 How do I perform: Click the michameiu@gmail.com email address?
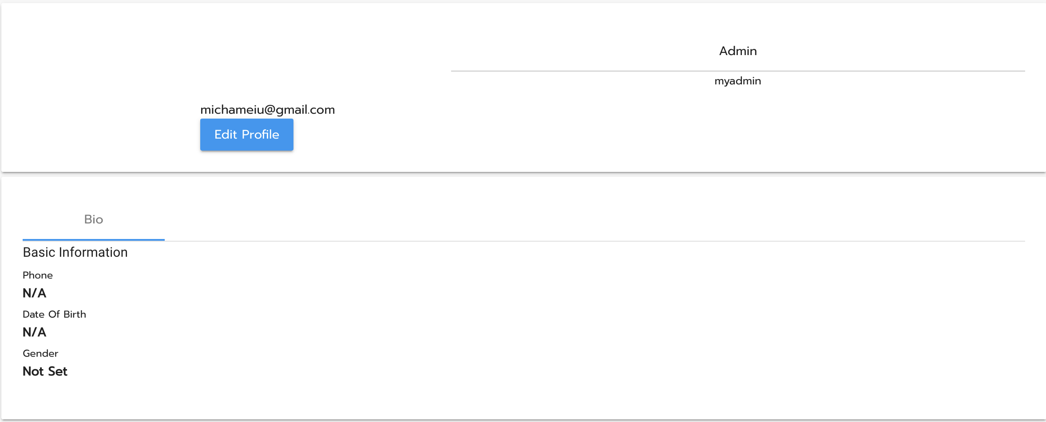267,110
